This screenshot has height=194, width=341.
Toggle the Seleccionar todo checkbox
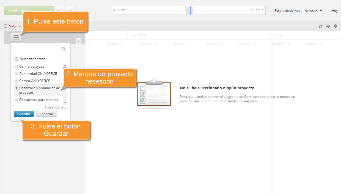[x=16, y=59]
